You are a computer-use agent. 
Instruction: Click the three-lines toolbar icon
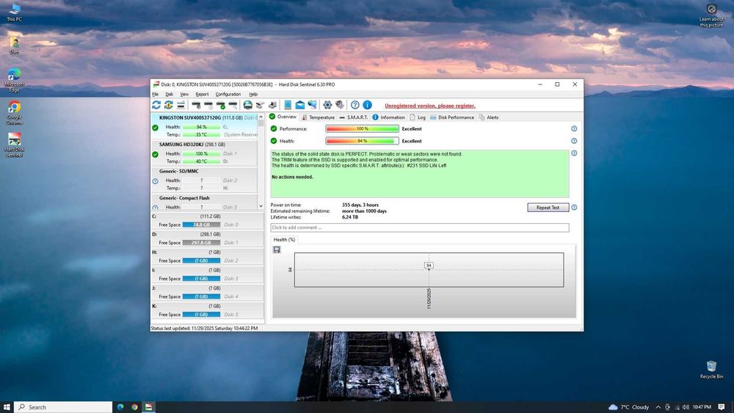tap(181, 105)
